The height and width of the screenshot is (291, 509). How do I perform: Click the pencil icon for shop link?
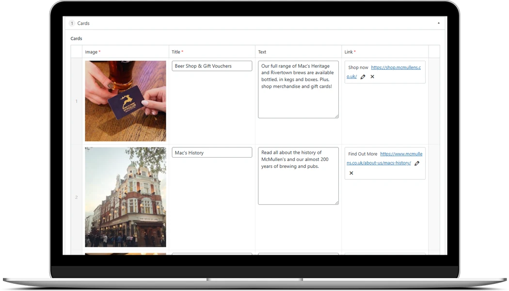click(x=363, y=77)
